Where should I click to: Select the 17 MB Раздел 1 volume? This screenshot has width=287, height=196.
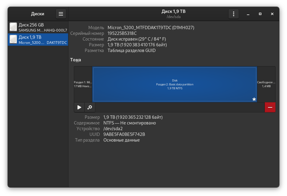coord(83,84)
